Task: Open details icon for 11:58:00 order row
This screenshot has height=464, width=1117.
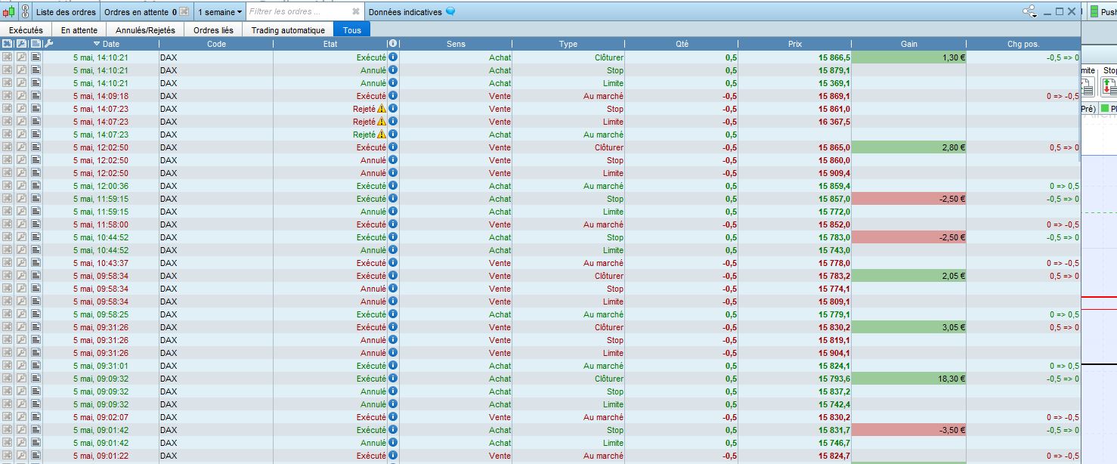Action: pyautogui.click(x=36, y=224)
